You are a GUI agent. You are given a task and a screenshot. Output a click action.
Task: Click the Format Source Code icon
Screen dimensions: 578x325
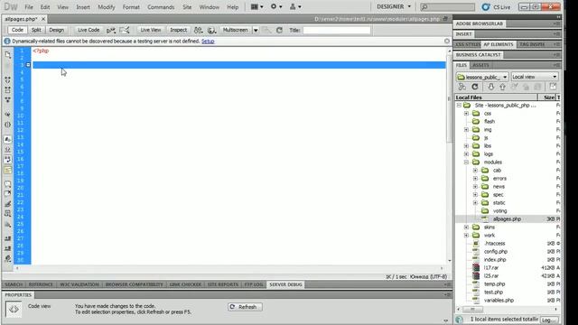click(x=8, y=258)
